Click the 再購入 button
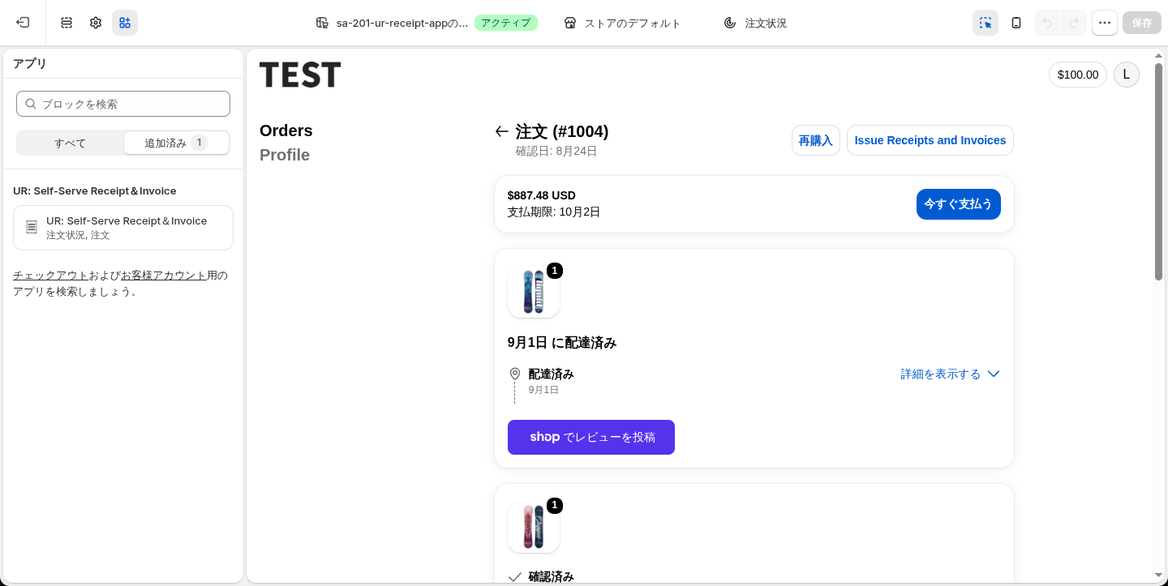Screen dimensions: 1168x586 point(816,140)
